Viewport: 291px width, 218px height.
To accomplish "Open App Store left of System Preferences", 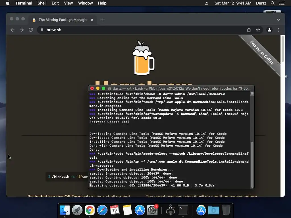I will 140,210.
